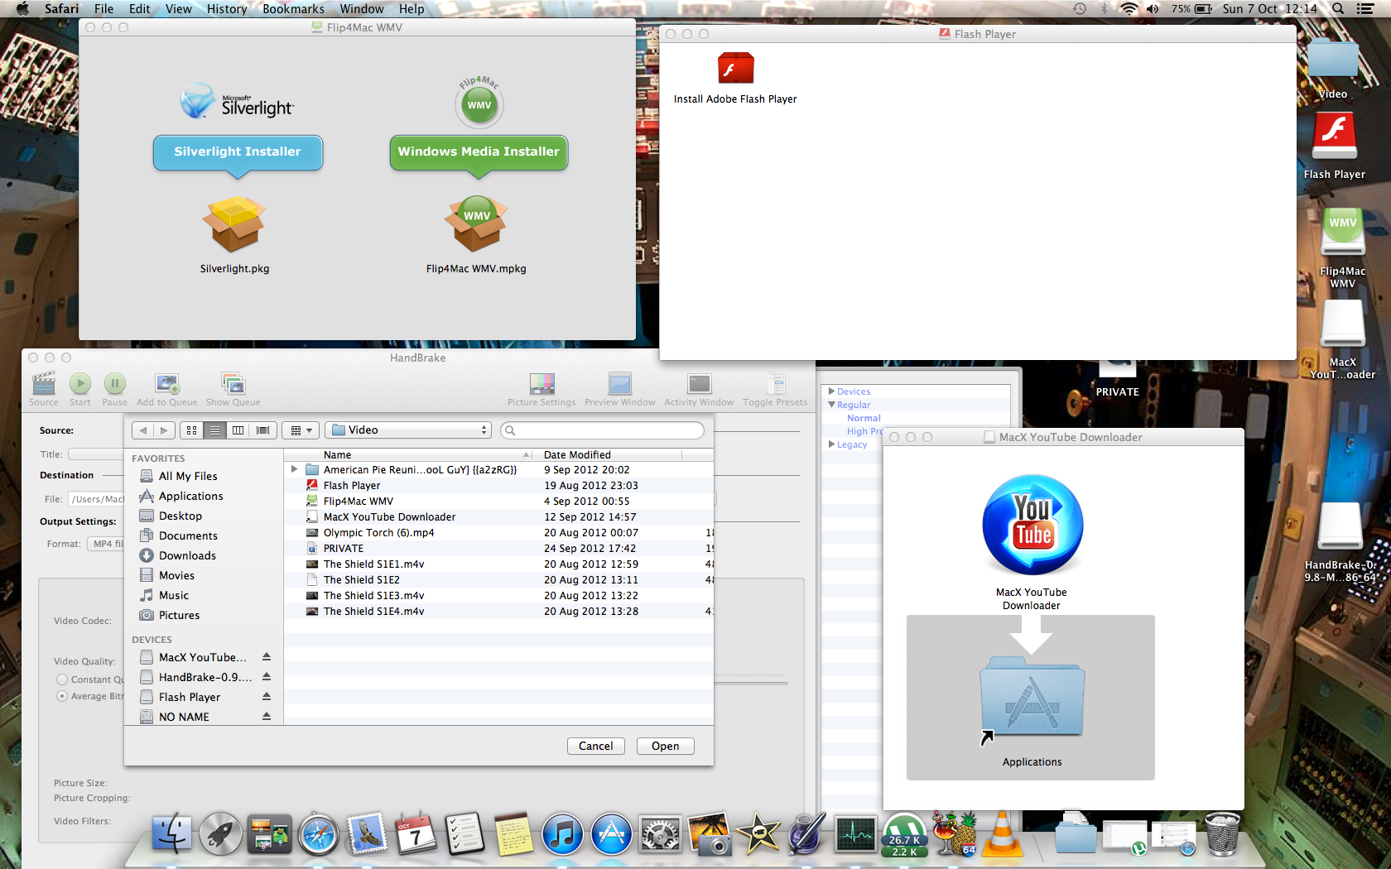Open the arrange-by dropdown in file dialog
The image size is (1391, 869).
pyautogui.click(x=301, y=430)
